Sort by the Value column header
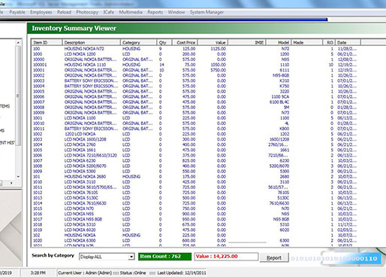386x277 pixels. pos(213,42)
